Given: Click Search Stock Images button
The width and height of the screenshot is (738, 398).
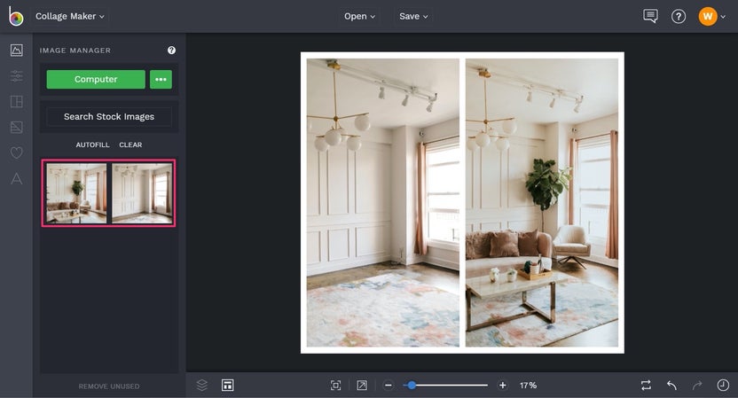Looking at the screenshot, I should [x=109, y=116].
